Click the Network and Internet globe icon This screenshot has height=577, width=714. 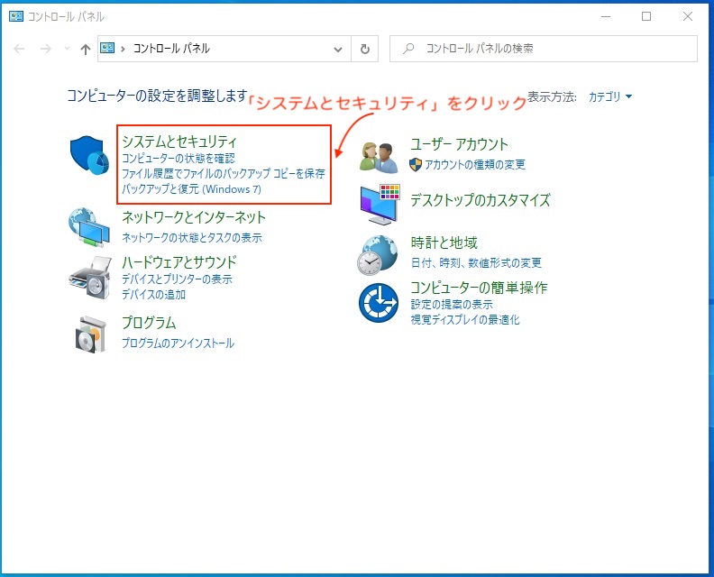tap(89, 227)
